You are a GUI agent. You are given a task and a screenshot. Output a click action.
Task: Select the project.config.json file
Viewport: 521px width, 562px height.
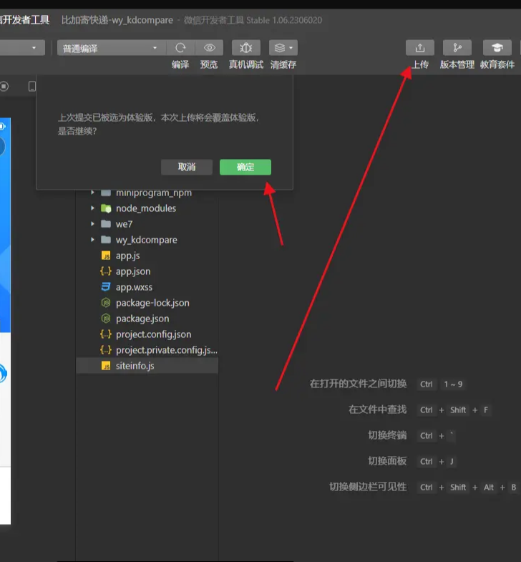pos(147,334)
